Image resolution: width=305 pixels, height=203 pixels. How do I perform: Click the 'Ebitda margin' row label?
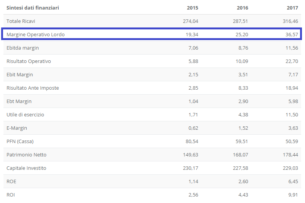22,48
